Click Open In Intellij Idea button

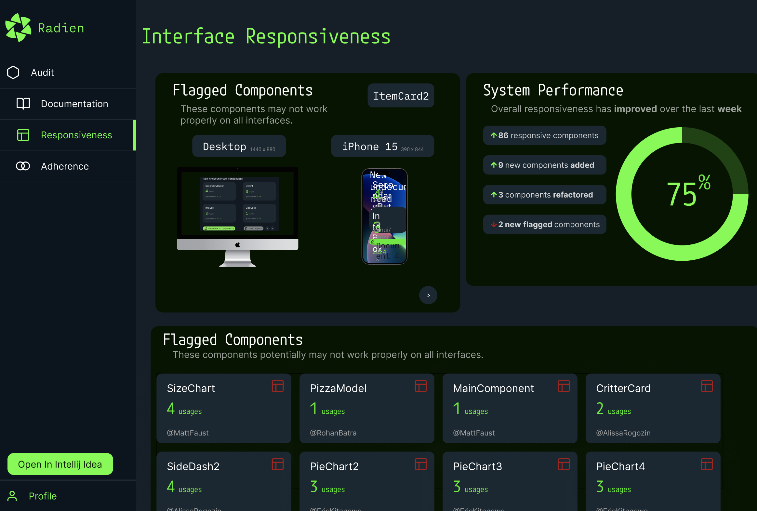pyautogui.click(x=60, y=464)
